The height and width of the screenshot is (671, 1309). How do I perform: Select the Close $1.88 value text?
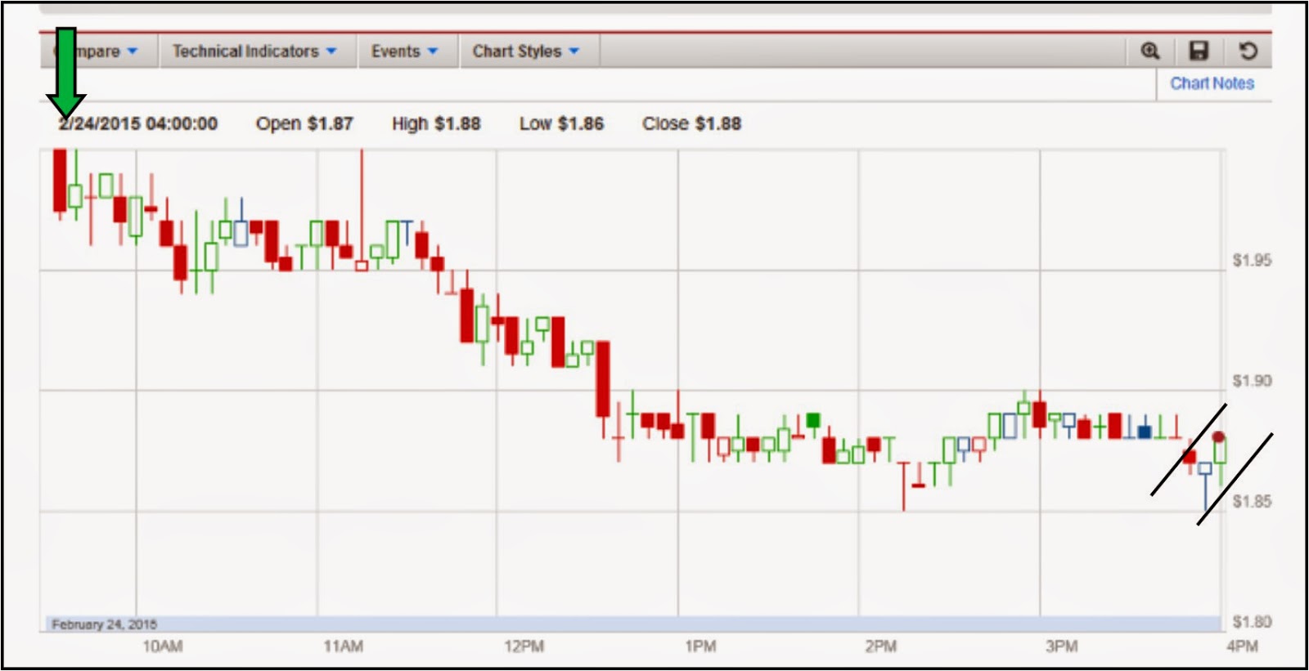(x=691, y=124)
